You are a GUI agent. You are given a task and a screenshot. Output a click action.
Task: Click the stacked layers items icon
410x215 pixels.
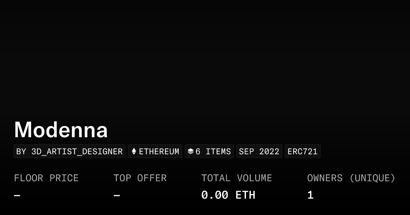pos(191,151)
